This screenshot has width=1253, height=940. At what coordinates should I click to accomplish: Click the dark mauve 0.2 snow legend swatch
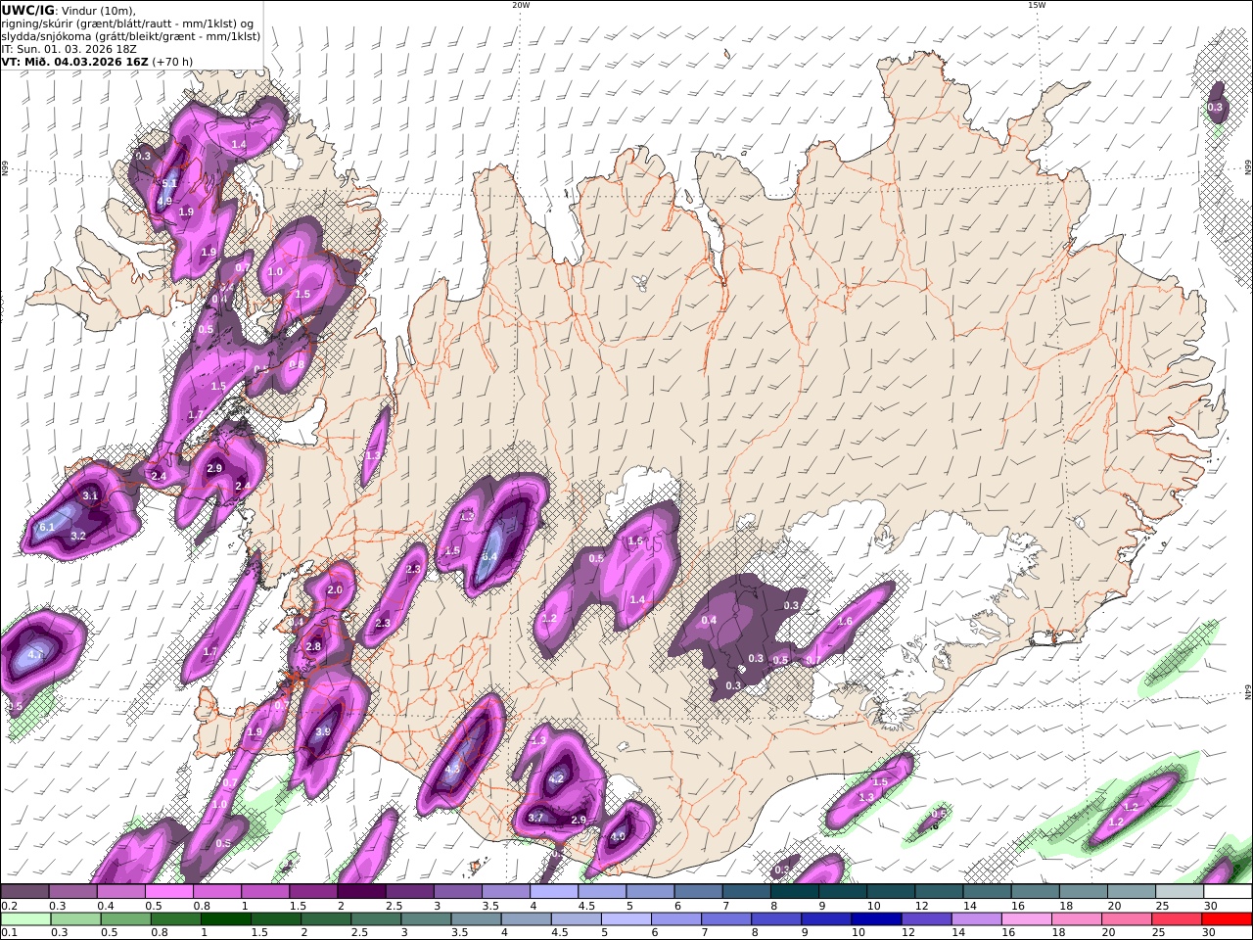pos(24,891)
